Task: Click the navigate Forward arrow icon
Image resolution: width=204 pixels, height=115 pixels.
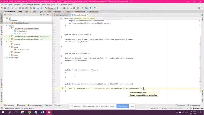Action: tap(41, 8)
